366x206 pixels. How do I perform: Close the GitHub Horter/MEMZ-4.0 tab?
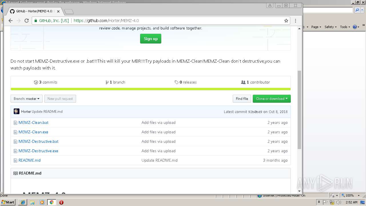58,11
